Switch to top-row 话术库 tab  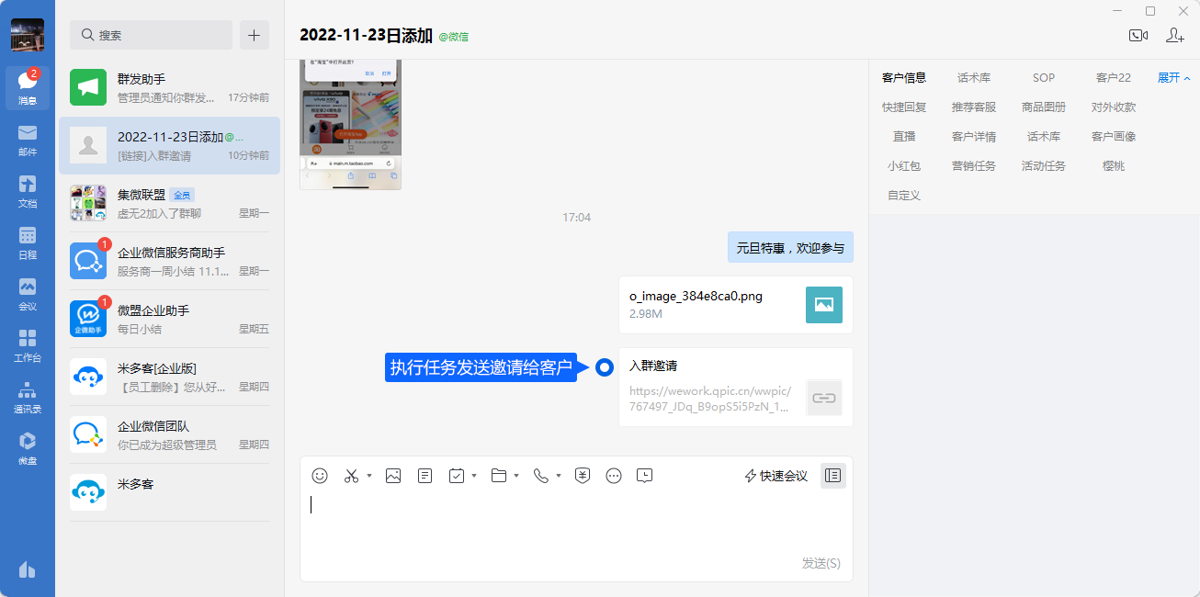[974, 78]
